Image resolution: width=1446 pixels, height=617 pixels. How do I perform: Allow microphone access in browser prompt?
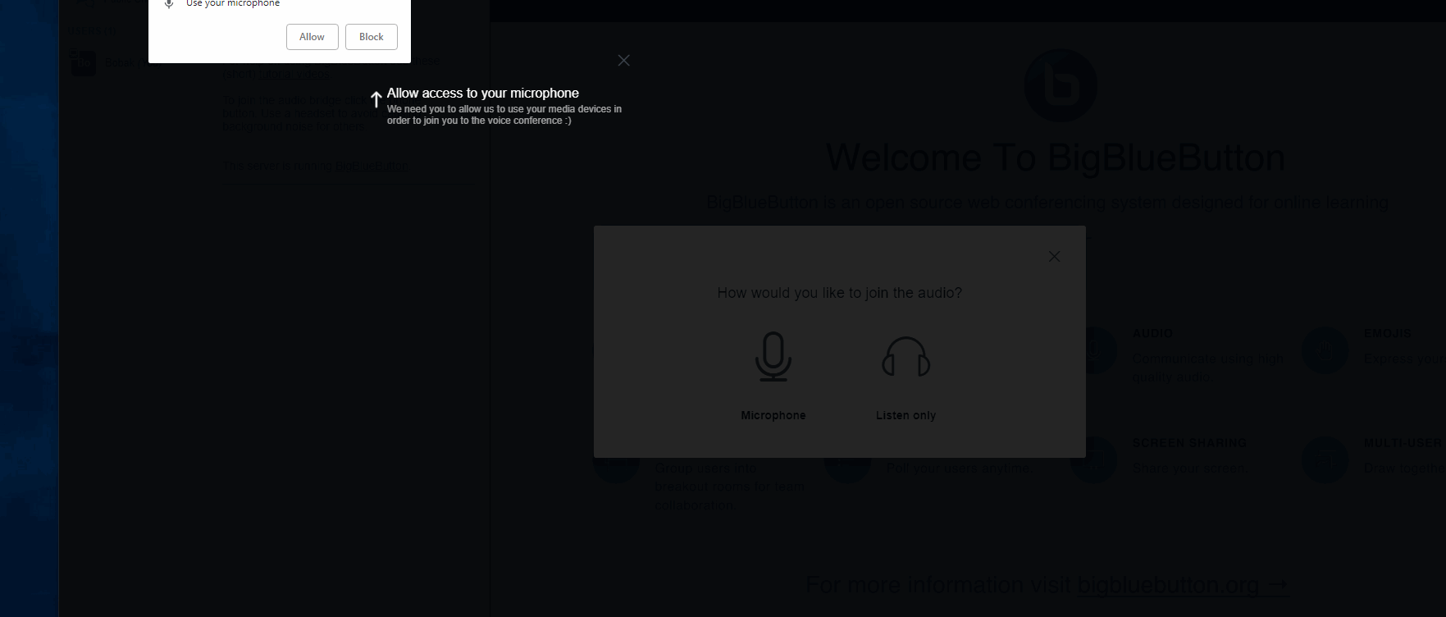tap(312, 37)
